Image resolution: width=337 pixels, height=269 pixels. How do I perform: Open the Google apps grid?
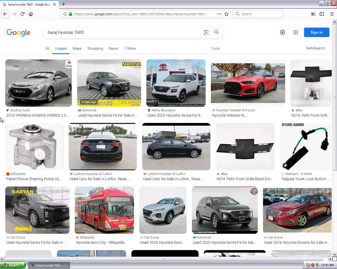coord(296,32)
